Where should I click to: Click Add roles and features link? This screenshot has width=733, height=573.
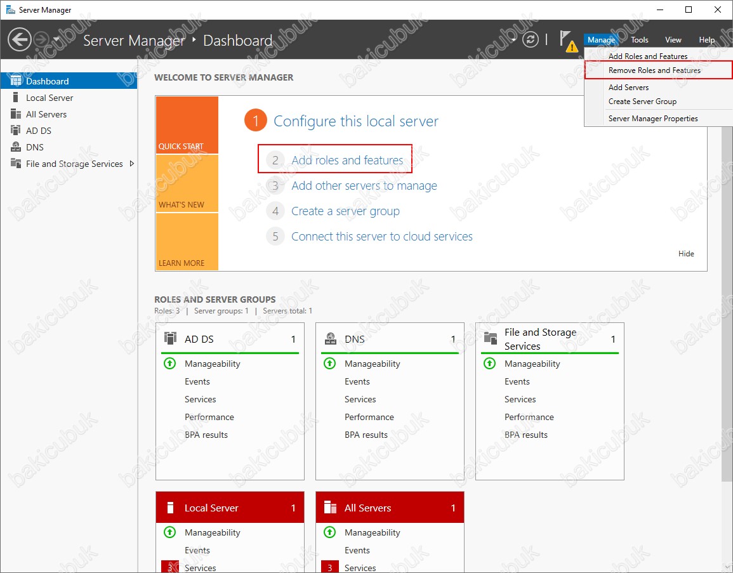(x=347, y=161)
